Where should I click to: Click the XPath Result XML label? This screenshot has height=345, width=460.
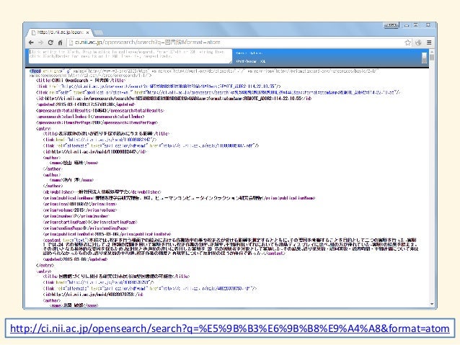(x=250, y=61)
